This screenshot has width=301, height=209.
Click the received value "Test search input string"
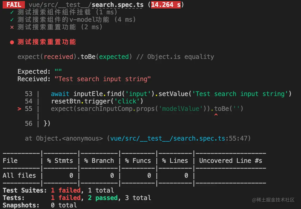(103, 79)
